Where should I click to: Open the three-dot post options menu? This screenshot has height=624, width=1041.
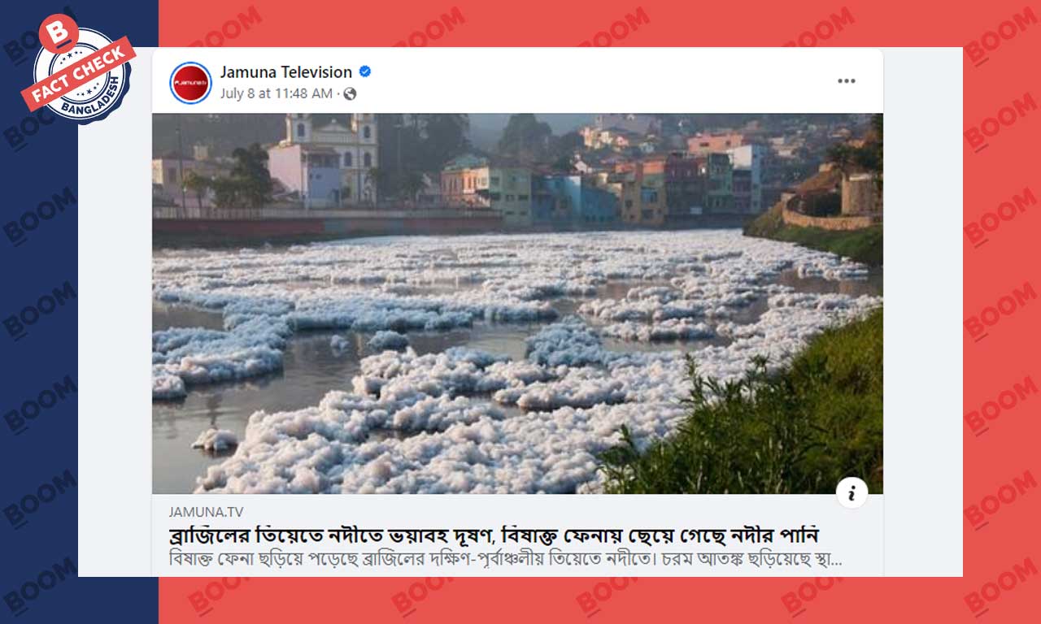tap(847, 81)
